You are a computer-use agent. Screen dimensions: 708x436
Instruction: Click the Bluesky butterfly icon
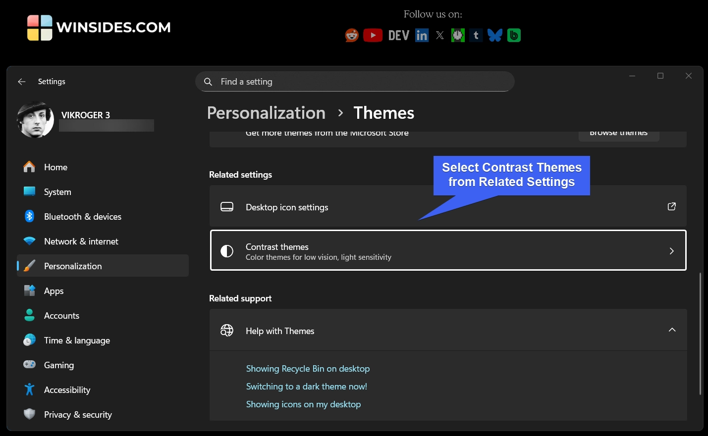[x=495, y=35]
